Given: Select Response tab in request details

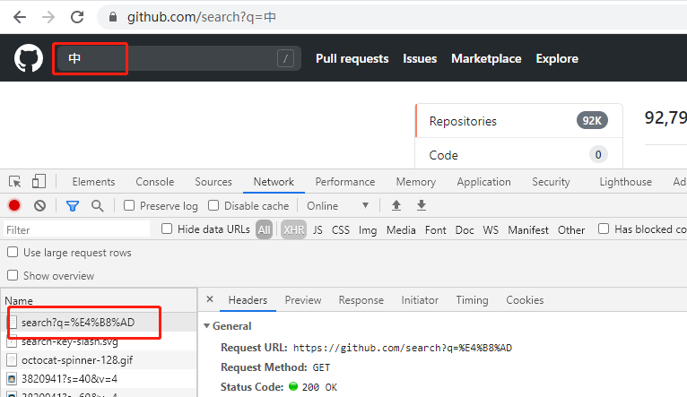Looking at the screenshot, I should pos(361,300).
